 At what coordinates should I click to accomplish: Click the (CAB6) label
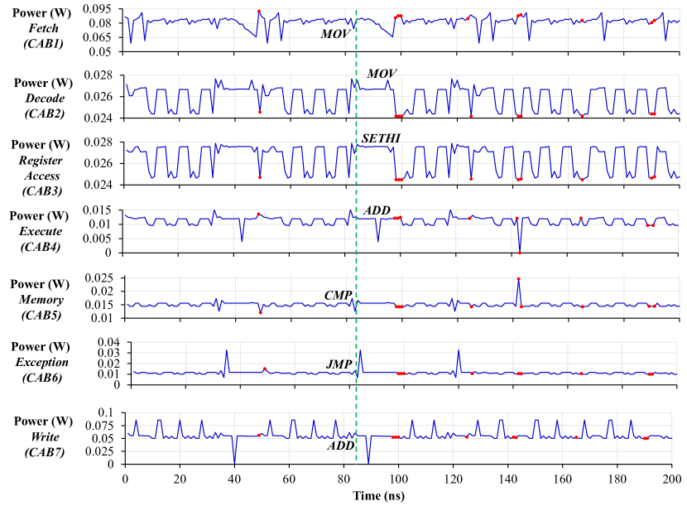[42, 378]
